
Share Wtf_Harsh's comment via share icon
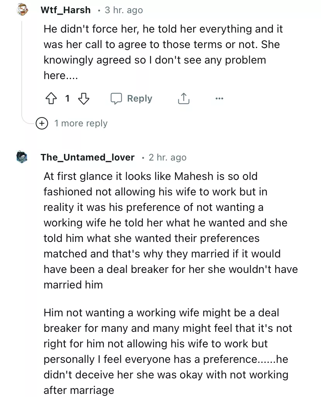pyautogui.click(x=183, y=99)
